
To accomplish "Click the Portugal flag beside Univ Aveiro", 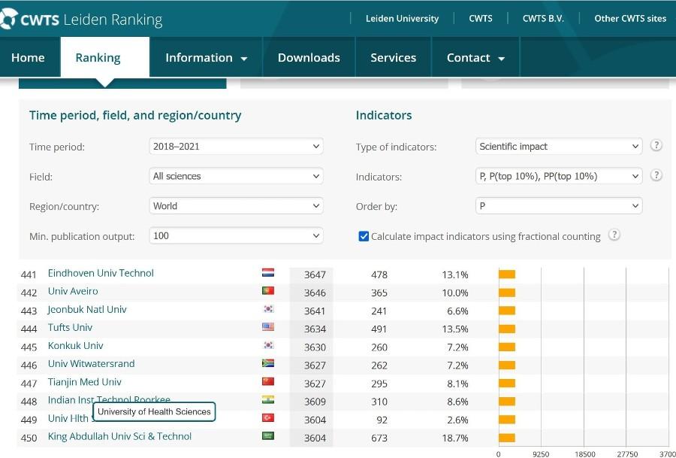I will pyautogui.click(x=267, y=291).
